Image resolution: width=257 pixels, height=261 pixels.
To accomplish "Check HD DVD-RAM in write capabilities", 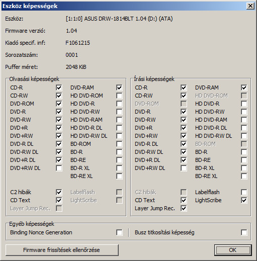I will pyautogui.click(x=244, y=120).
